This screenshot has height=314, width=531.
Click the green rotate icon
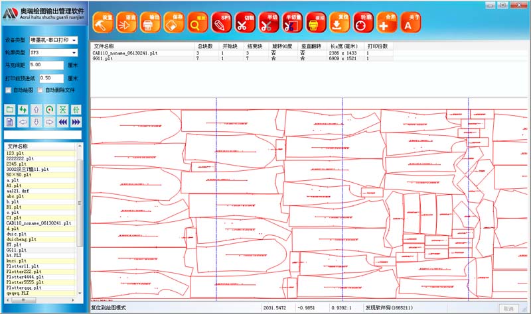(x=49, y=109)
